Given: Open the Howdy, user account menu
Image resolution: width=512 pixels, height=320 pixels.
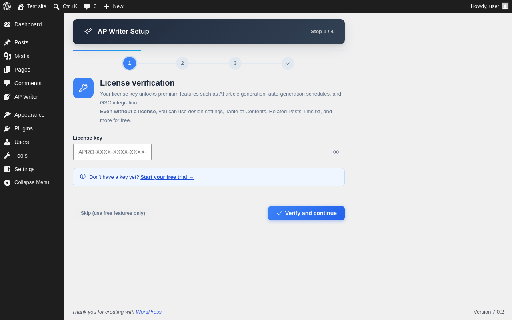Looking at the screenshot, I should click(490, 6).
